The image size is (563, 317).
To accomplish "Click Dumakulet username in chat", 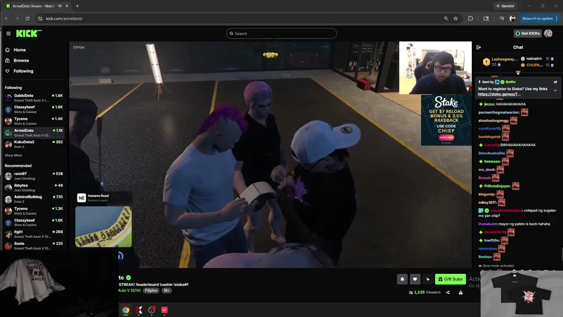I will pos(488,224).
